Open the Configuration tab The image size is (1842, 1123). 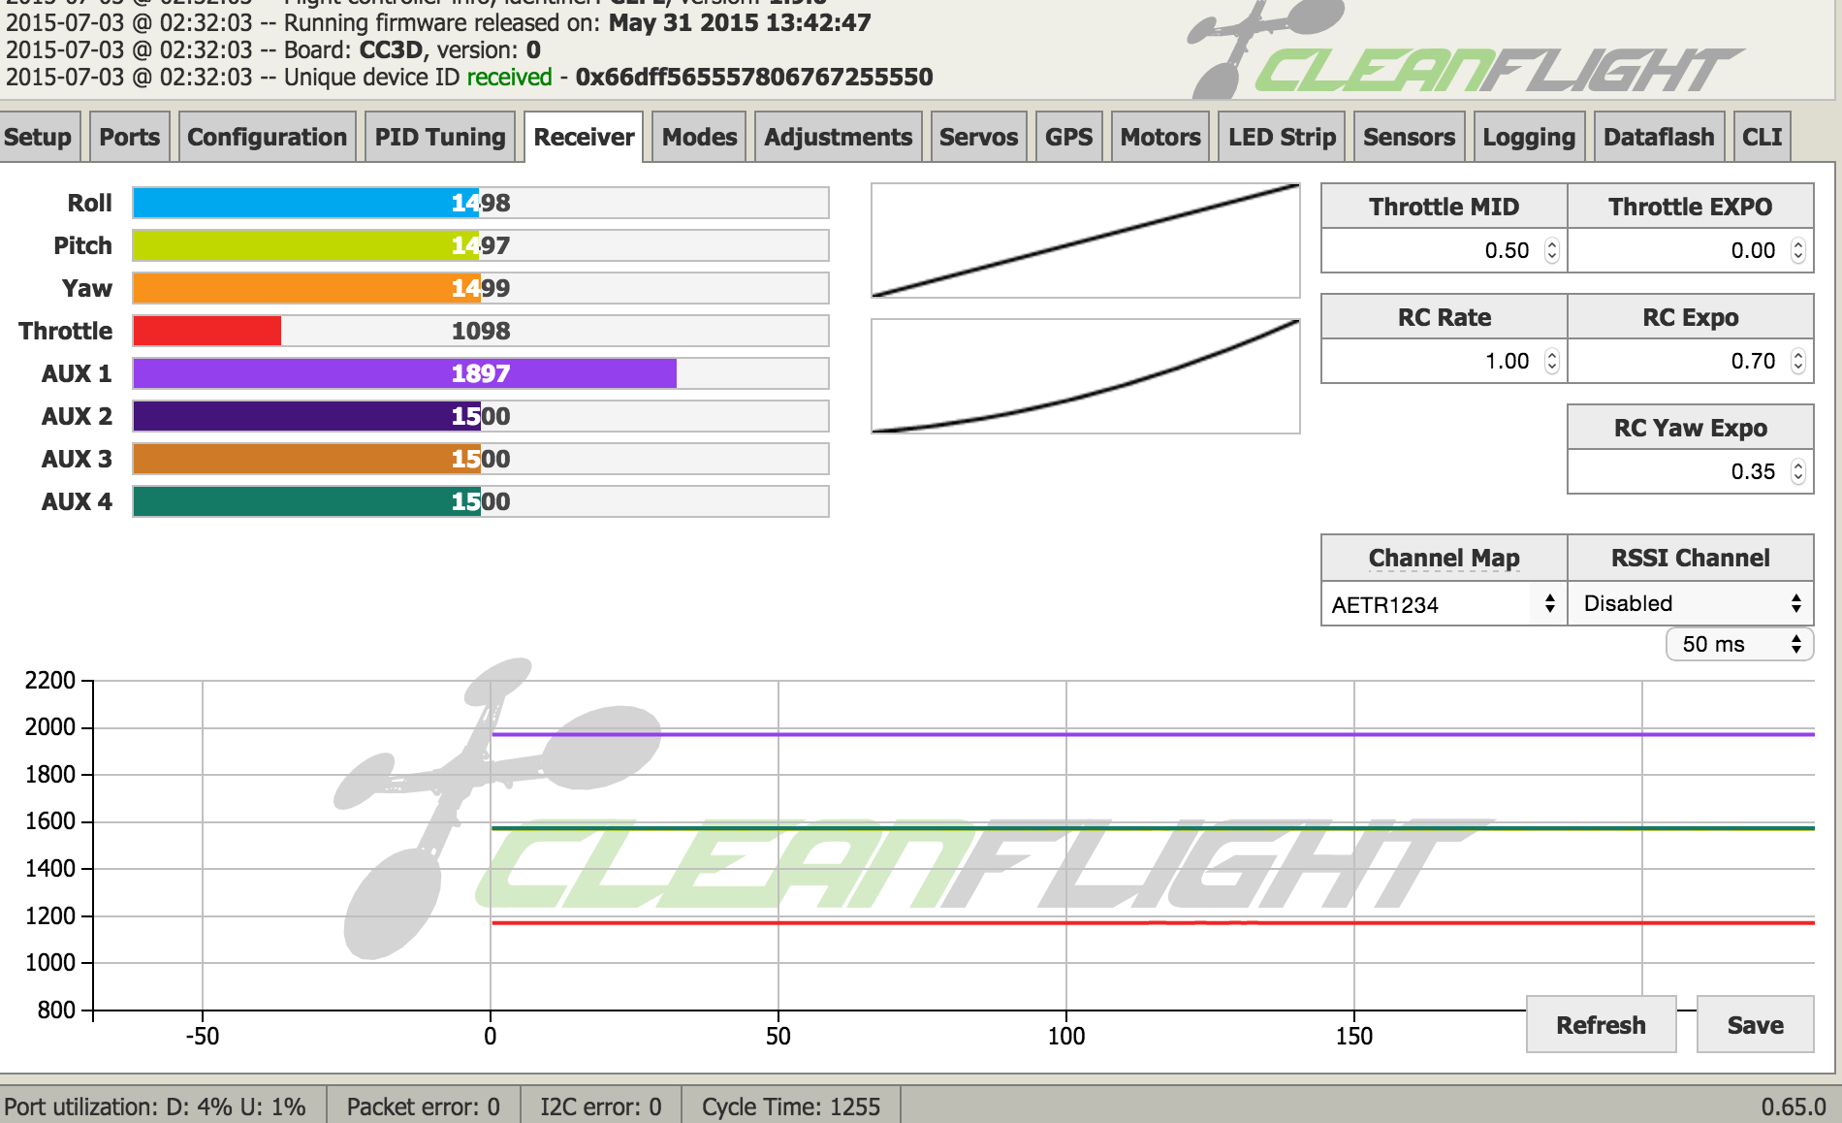coord(267,137)
